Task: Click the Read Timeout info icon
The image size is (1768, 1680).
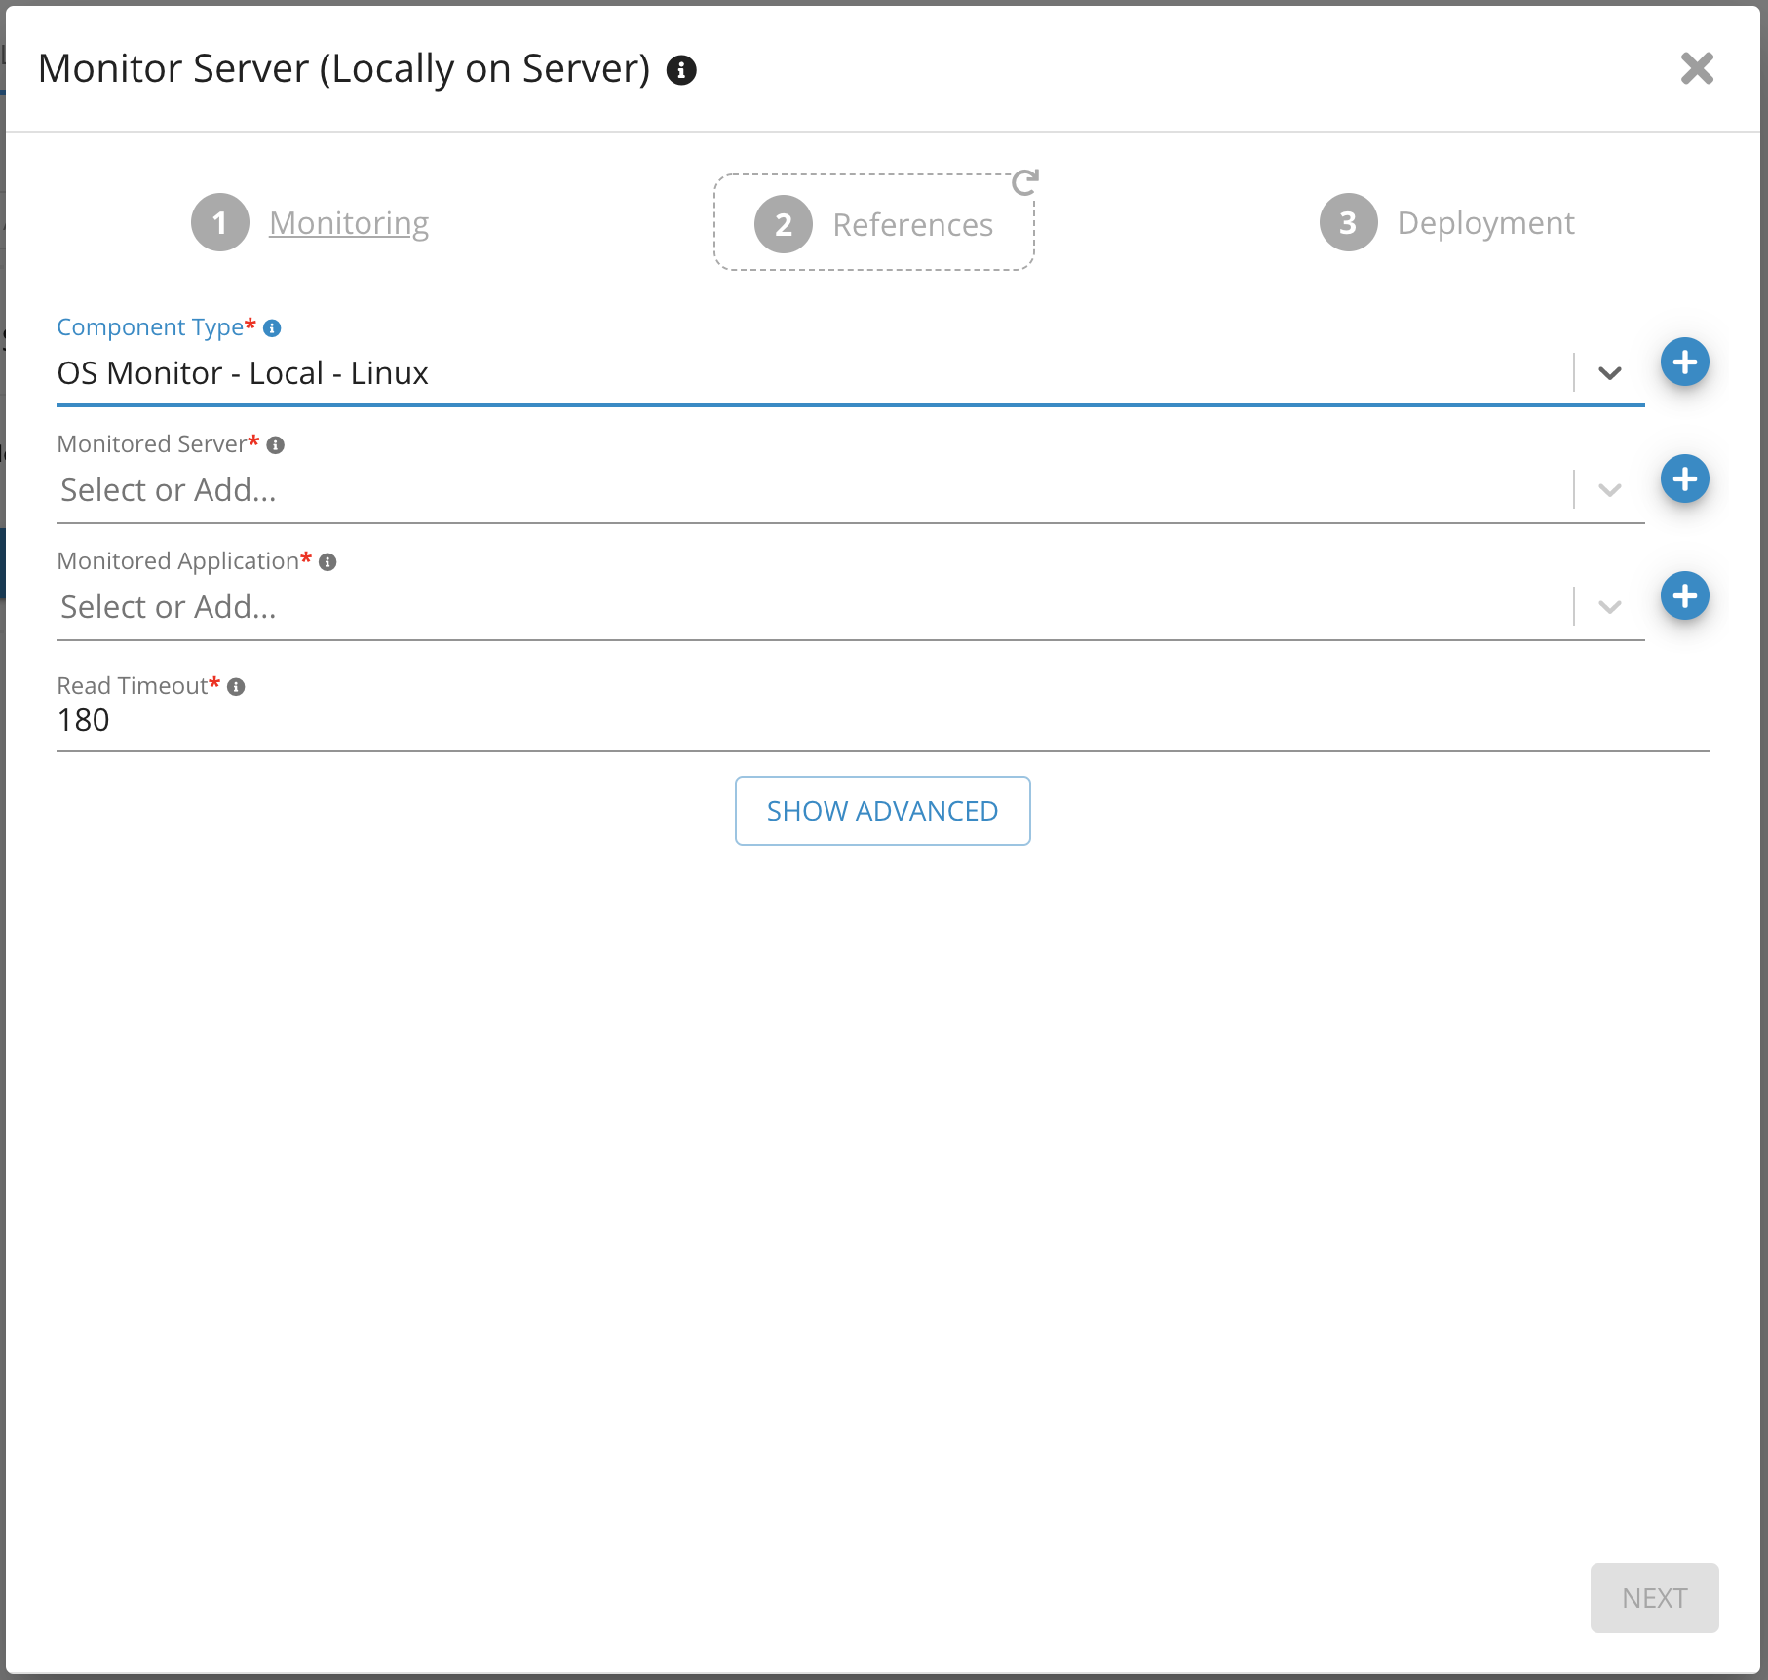Action: 236,687
